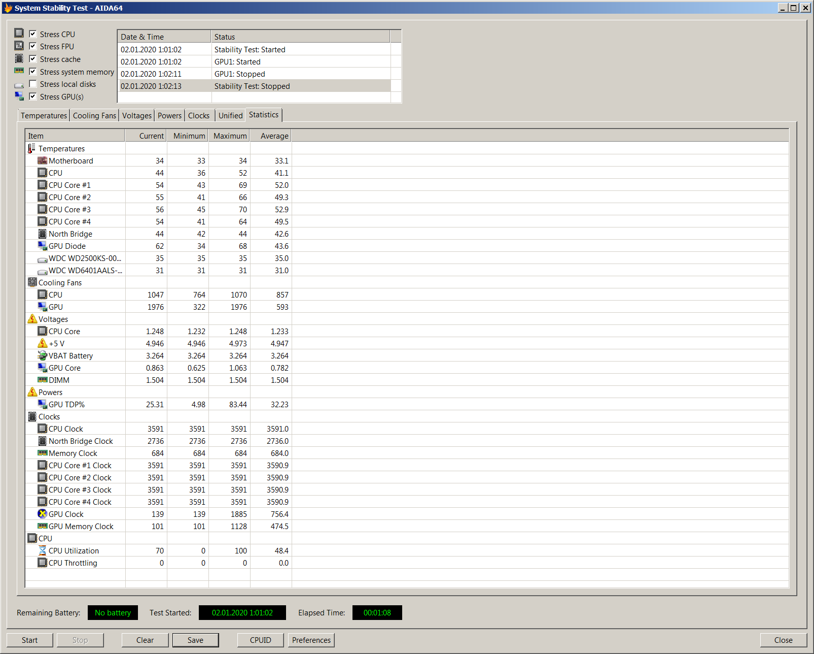
Task: Click the Test Started time readout
Action: (242, 612)
